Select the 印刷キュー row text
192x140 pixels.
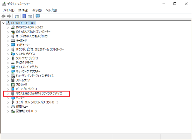[22, 107]
